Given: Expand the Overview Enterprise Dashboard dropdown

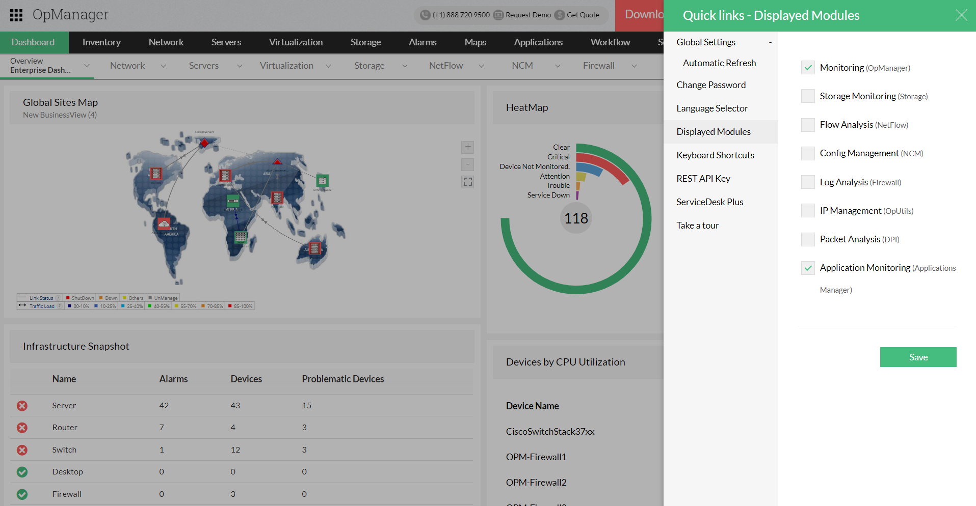Looking at the screenshot, I should [87, 66].
